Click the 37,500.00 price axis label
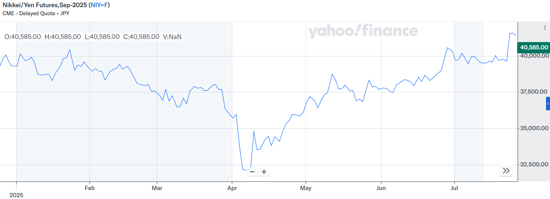Viewport: 550px width, 199px height. [534, 92]
